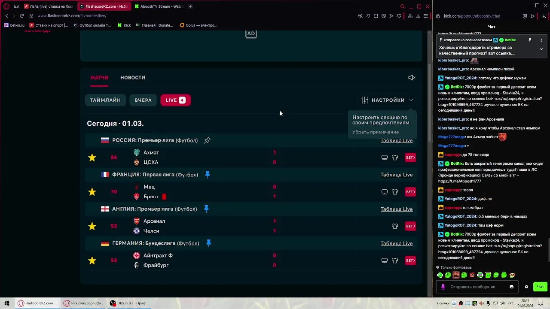Open the browser downloads icon in Flashscore window

(x=418, y=16)
